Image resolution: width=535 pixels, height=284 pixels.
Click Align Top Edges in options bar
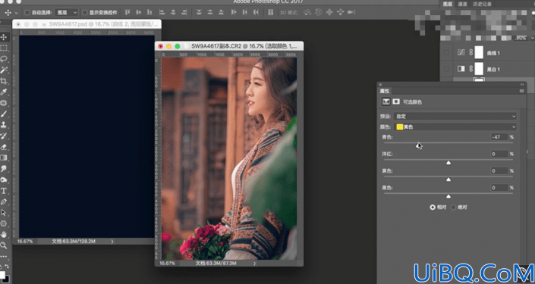(127, 13)
